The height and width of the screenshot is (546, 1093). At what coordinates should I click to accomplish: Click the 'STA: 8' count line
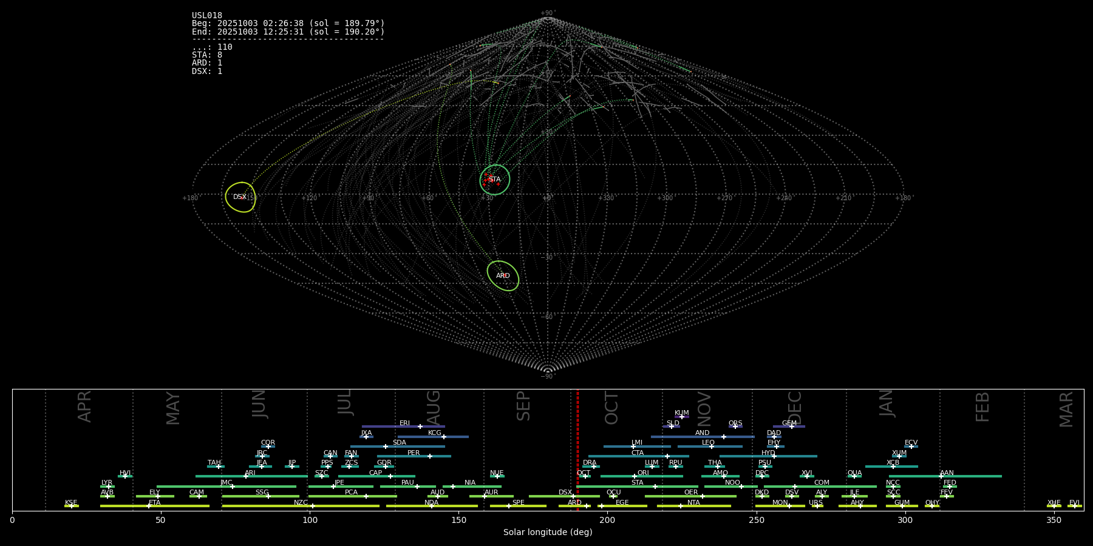pyautogui.click(x=207, y=55)
